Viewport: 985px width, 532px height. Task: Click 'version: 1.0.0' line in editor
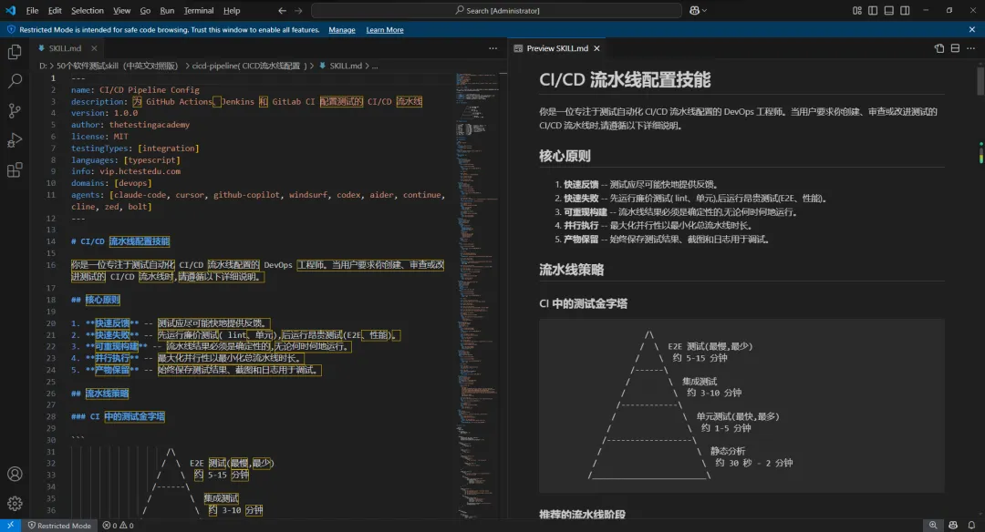click(x=104, y=113)
